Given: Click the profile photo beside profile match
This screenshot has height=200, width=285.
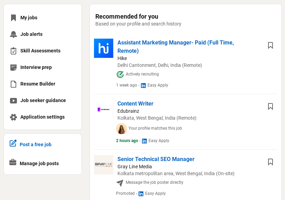Looking at the screenshot, I should pyautogui.click(x=121, y=129).
